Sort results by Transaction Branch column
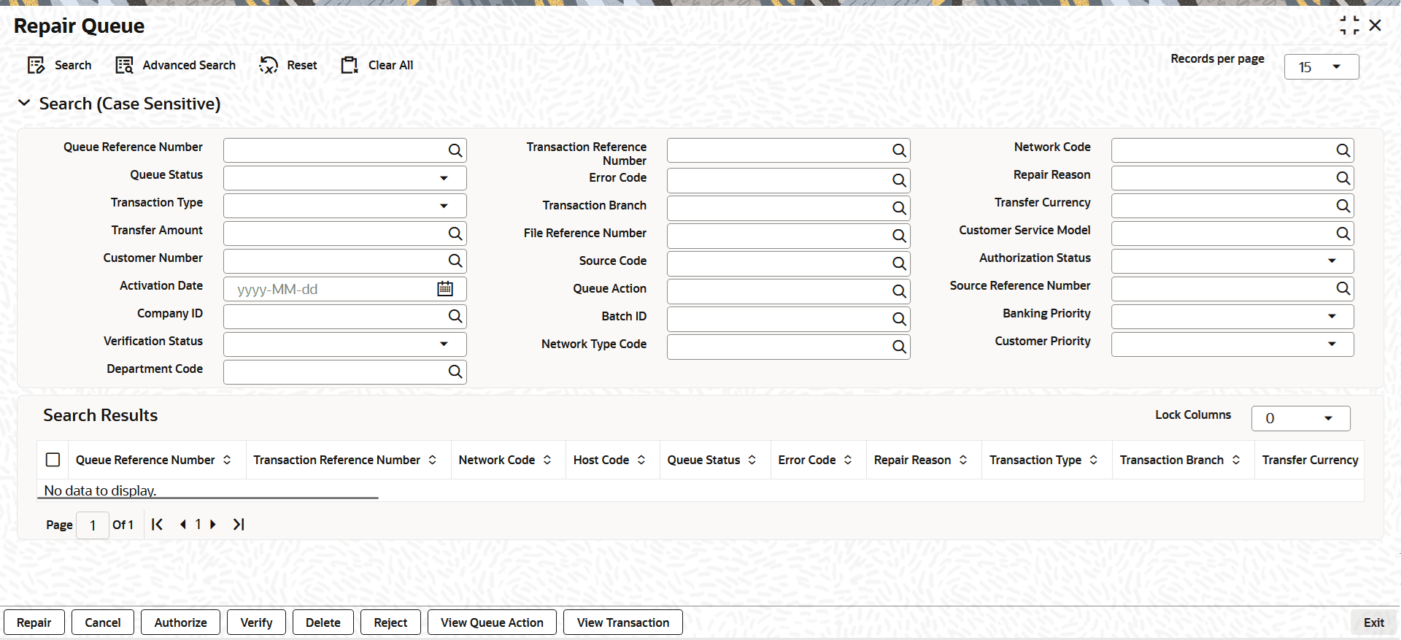The image size is (1401, 640). (1235, 460)
